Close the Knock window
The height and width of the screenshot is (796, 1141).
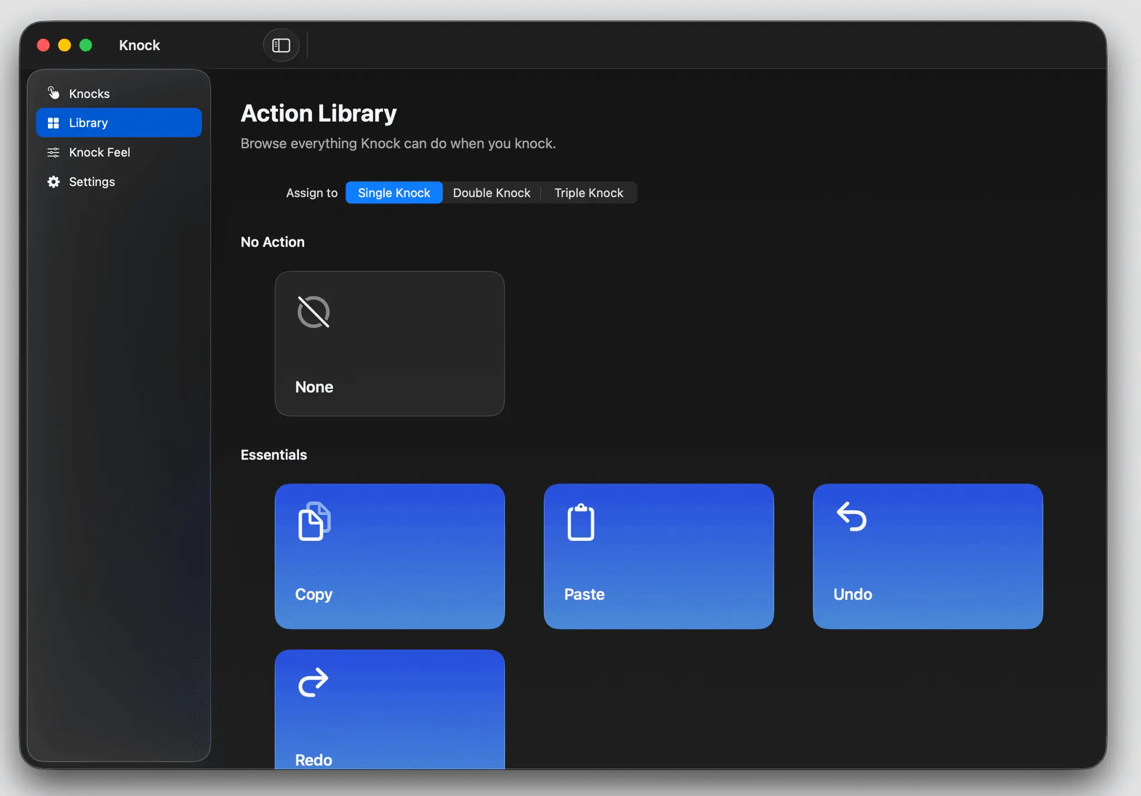click(x=43, y=45)
